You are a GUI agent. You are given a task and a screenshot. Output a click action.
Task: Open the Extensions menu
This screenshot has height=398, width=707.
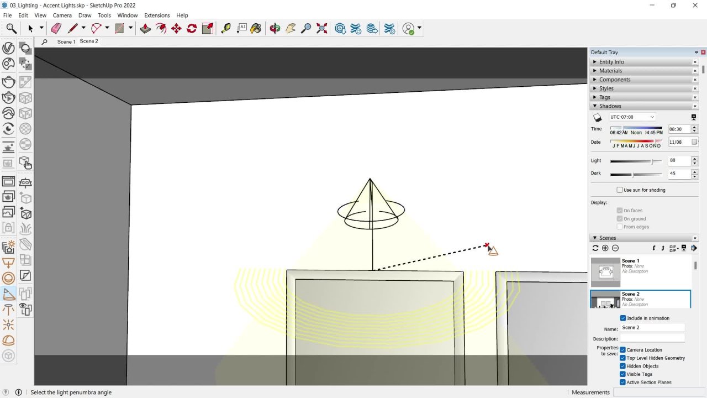click(x=157, y=15)
